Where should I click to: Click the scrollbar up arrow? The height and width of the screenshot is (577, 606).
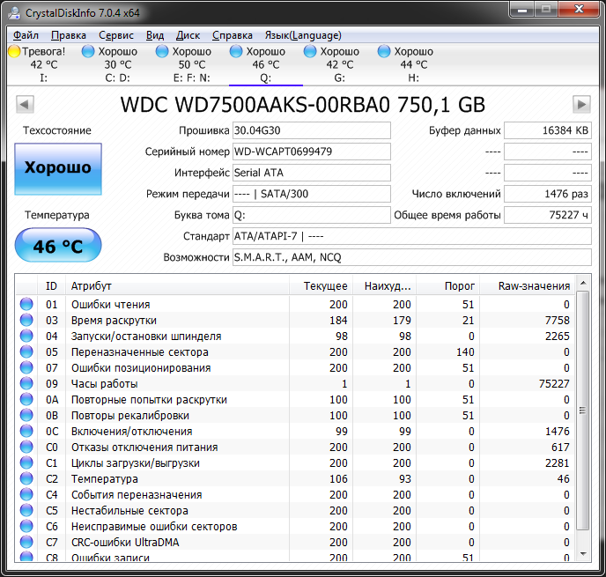pos(583,284)
